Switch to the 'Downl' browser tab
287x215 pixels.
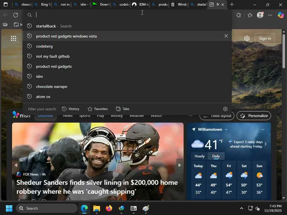[x=101, y=4]
